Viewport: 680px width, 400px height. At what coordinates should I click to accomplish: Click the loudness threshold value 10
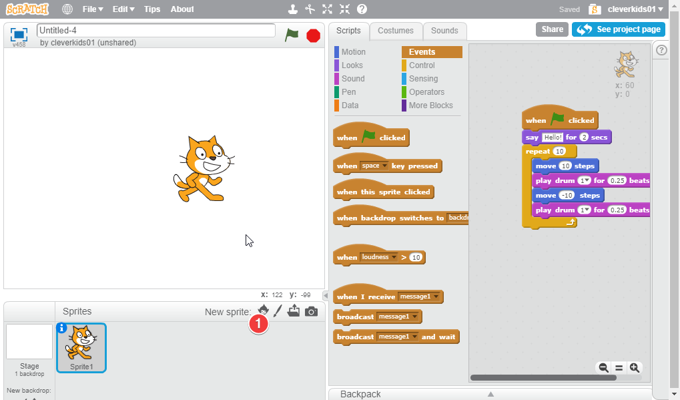(x=416, y=257)
